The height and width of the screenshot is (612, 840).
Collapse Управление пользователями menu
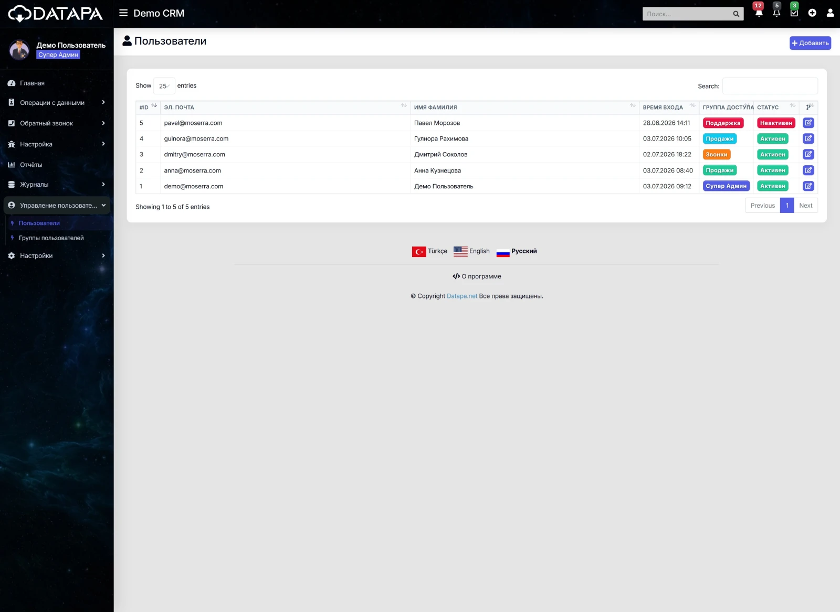(x=57, y=206)
